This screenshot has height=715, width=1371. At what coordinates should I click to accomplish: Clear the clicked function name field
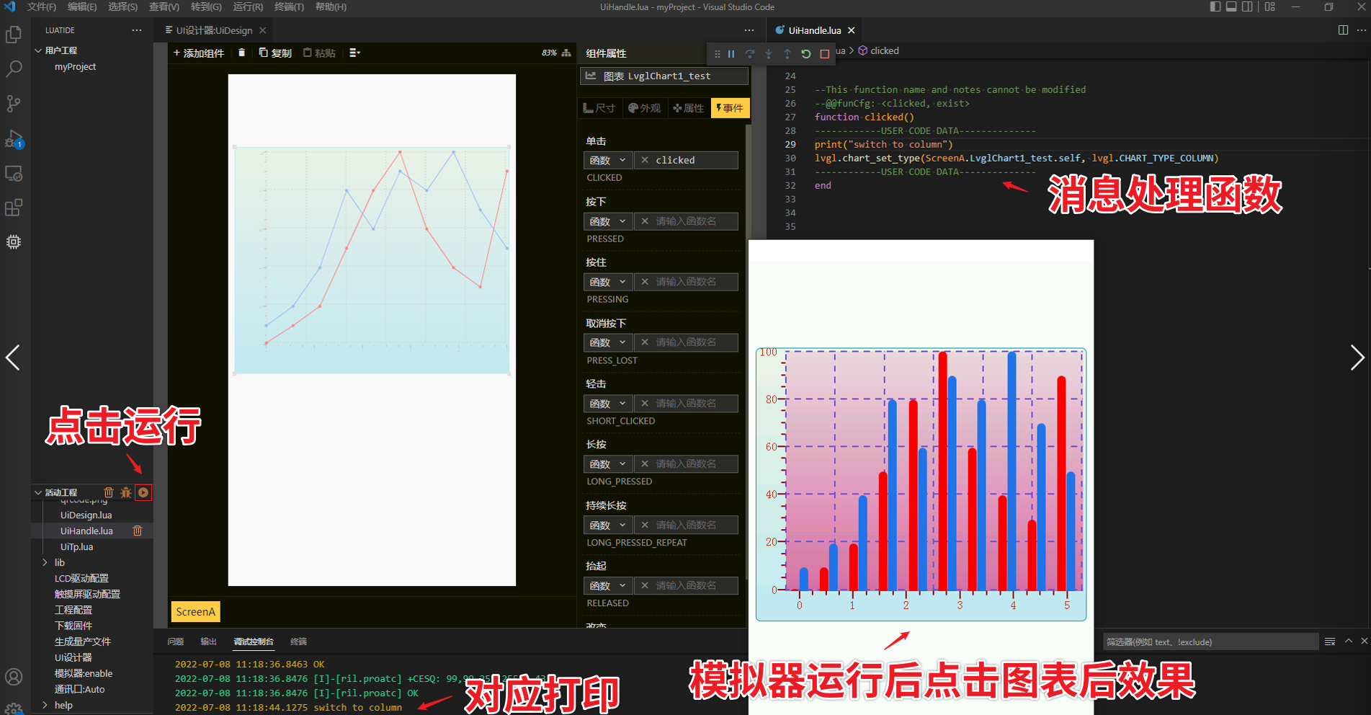pyautogui.click(x=645, y=160)
